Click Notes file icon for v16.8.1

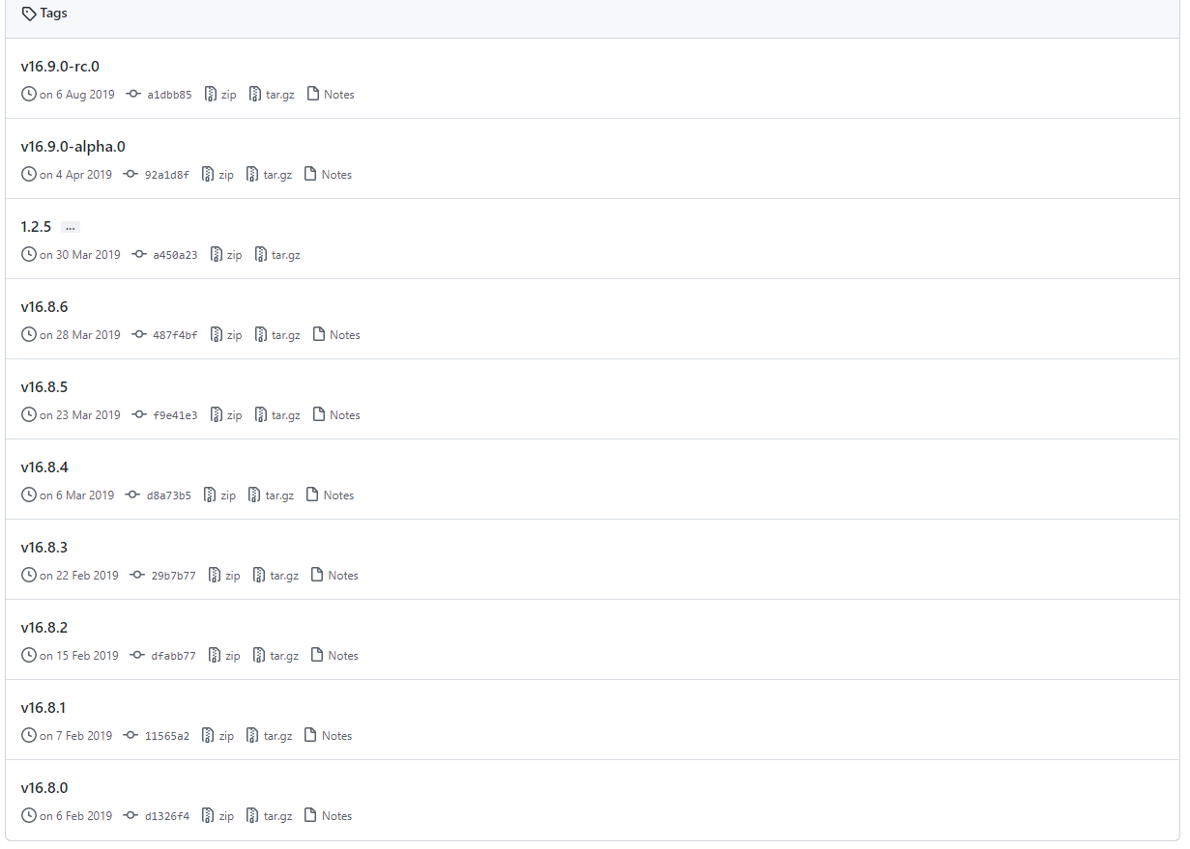click(310, 735)
